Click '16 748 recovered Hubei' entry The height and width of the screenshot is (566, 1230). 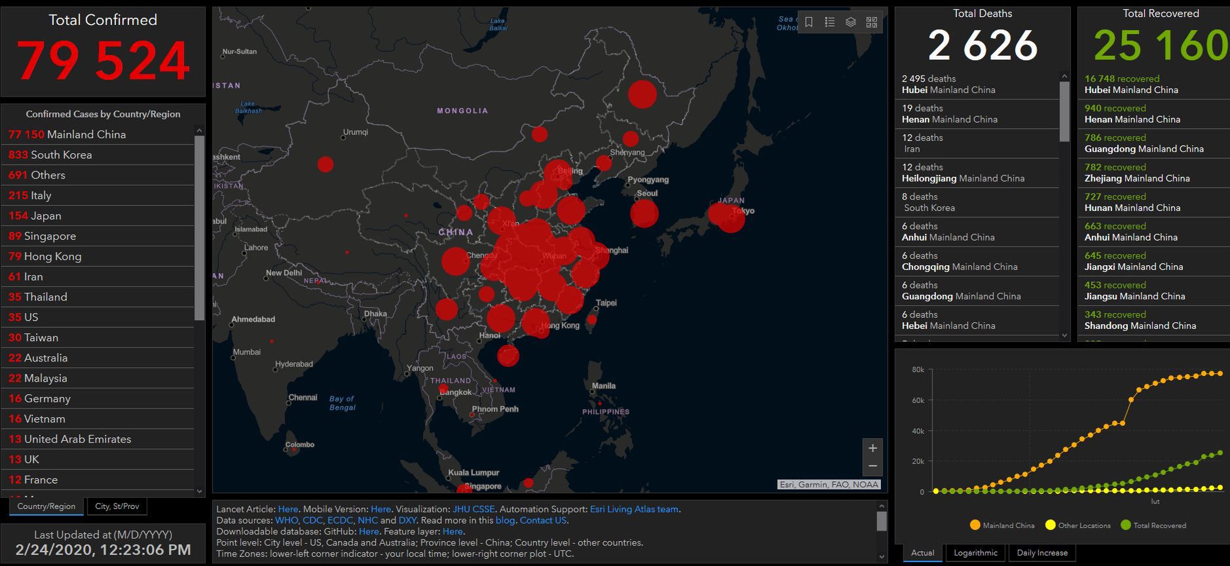[1154, 85]
